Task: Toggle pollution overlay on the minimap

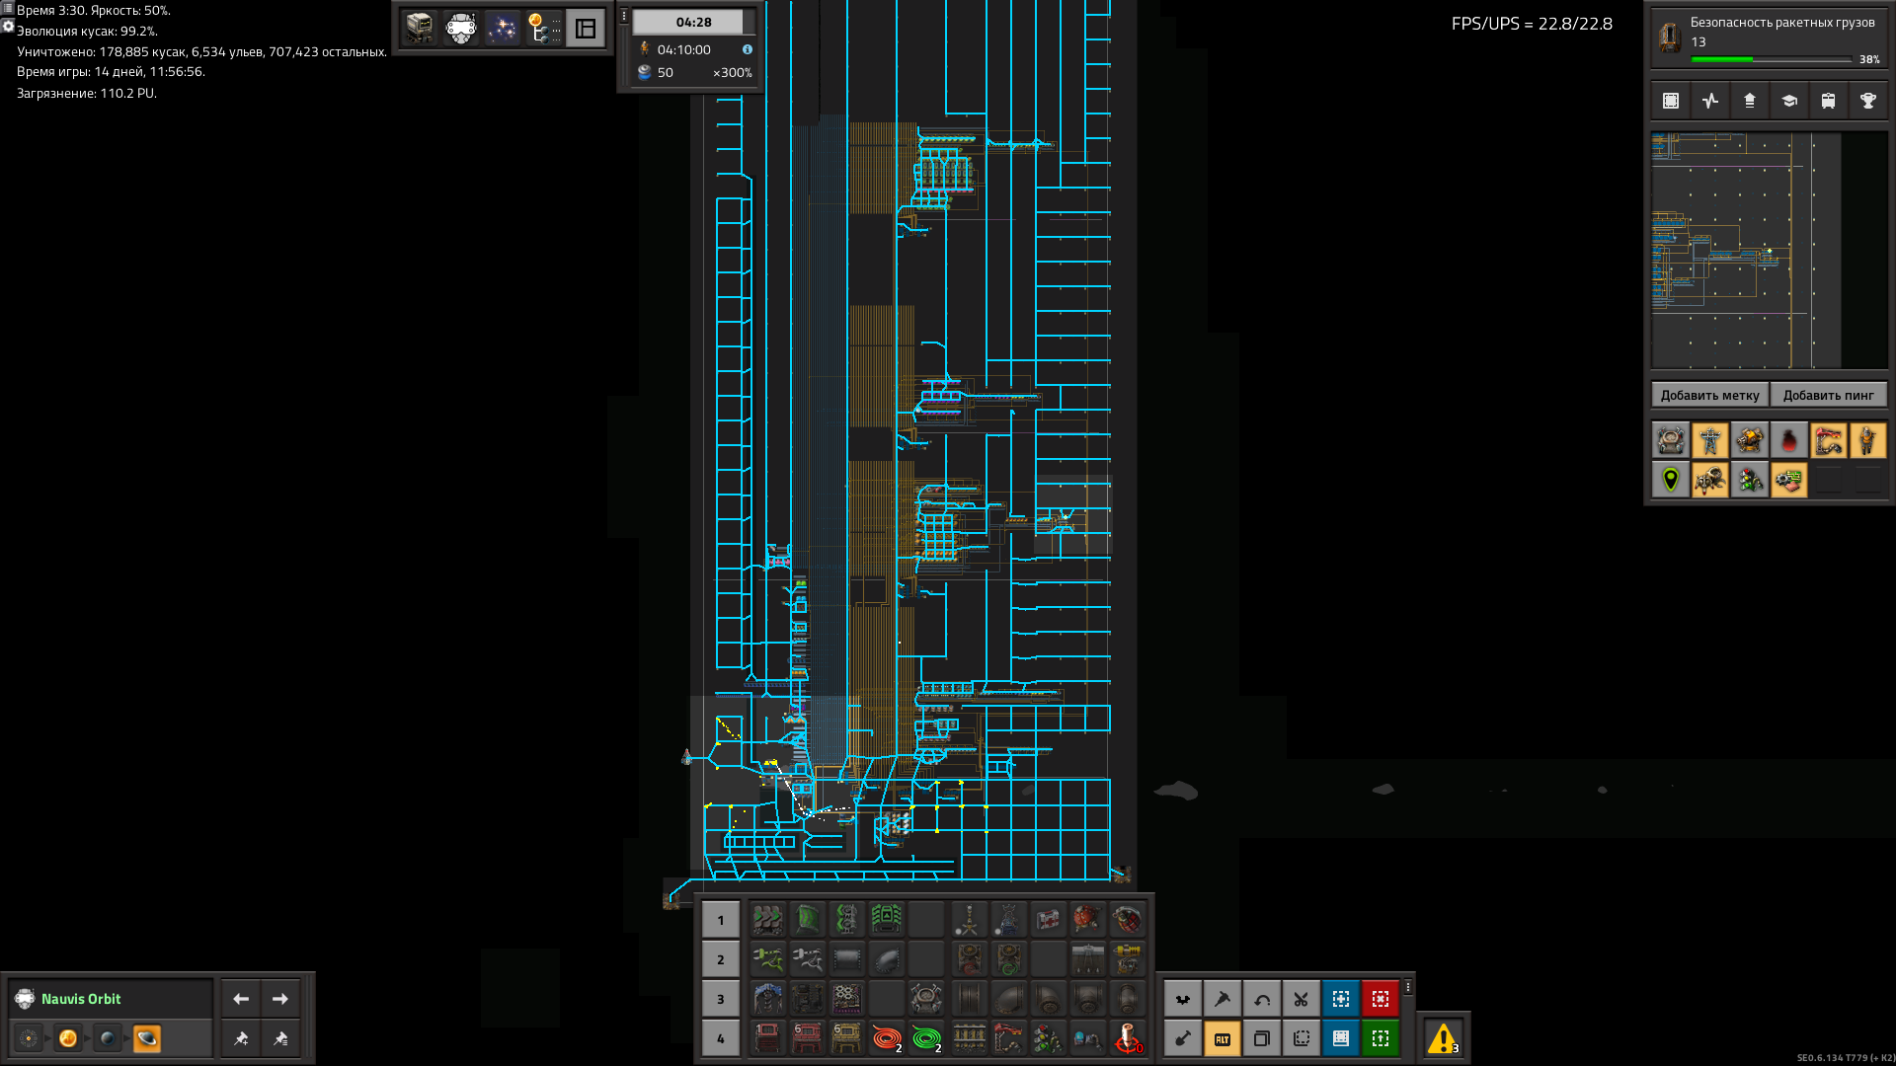Action: tap(1788, 440)
